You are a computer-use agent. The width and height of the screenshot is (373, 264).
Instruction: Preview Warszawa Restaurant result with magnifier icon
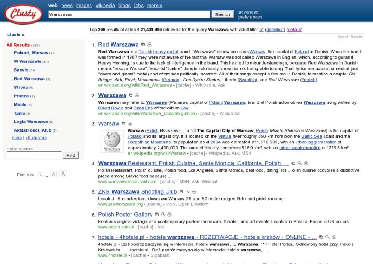[x=300, y=163]
